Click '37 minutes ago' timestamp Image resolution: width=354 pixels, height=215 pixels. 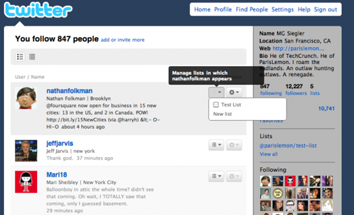[x=95, y=158]
